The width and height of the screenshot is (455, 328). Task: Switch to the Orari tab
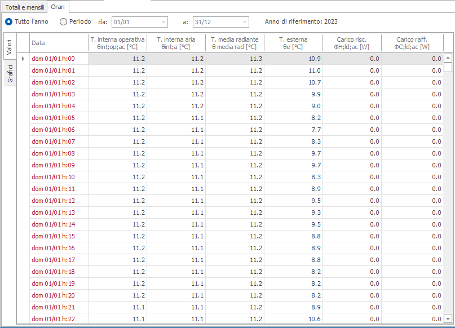pos(58,7)
